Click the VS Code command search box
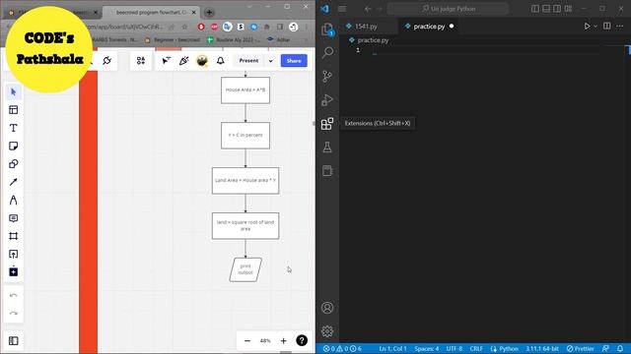Viewport: 631px width, 354px height. 448,9
